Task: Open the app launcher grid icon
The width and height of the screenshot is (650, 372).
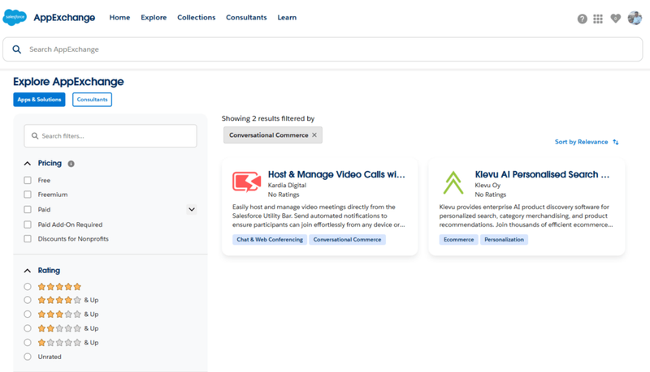Action: [x=598, y=19]
